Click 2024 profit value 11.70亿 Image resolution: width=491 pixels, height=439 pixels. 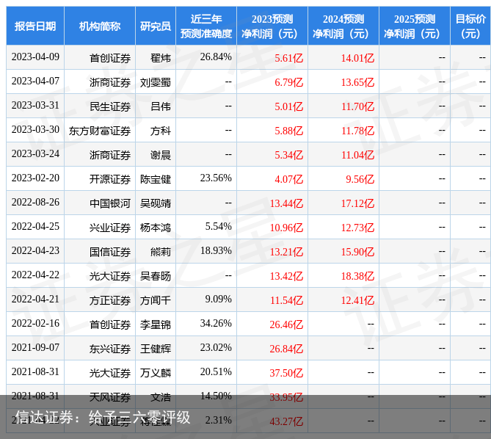357,106
